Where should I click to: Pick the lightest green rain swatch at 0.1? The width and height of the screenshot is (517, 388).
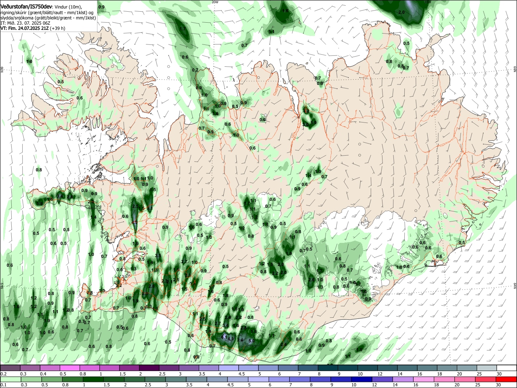pyautogui.click(x=11, y=380)
